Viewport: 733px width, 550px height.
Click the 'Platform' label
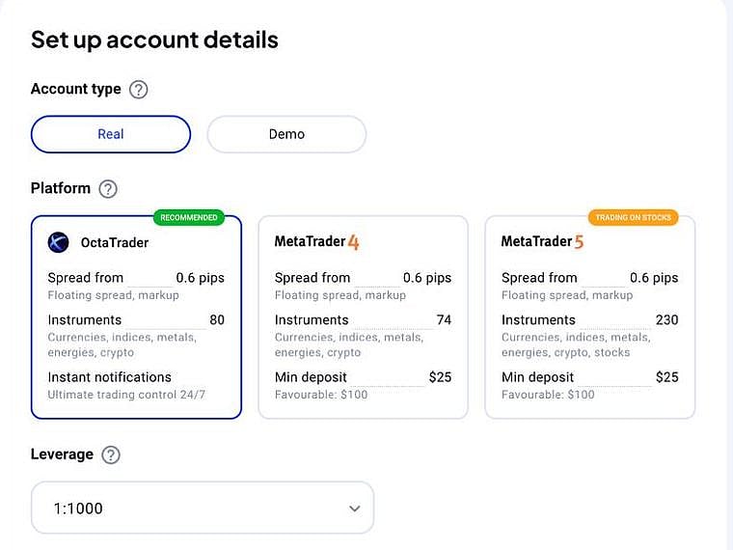(61, 188)
